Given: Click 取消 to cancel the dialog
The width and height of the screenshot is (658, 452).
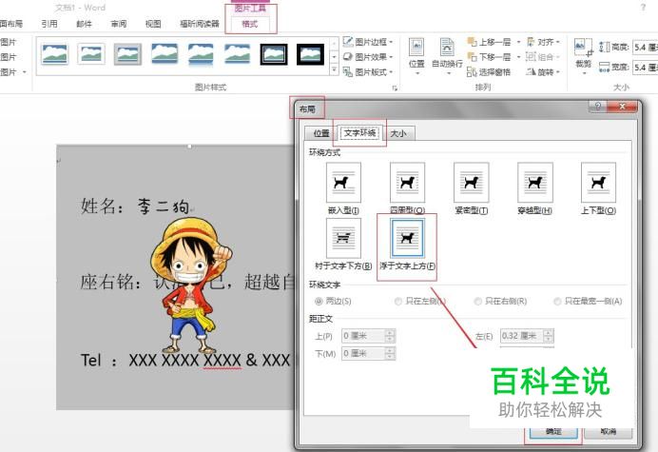Looking at the screenshot, I should coord(608,432).
